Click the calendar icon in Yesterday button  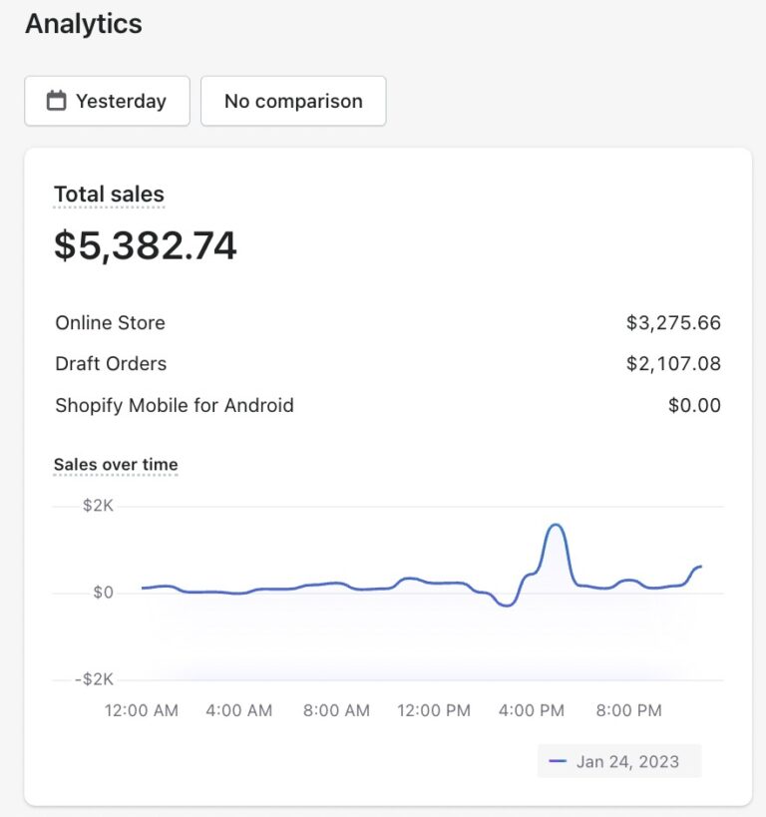point(56,101)
